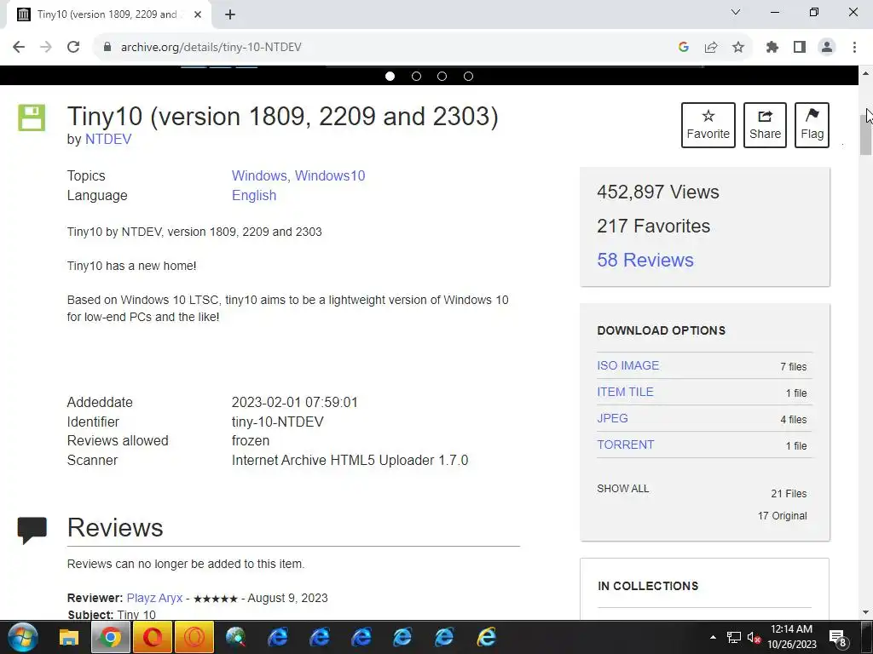873x654 pixels.
Task: Share this page from the address bar
Action: tap(711, 47)
